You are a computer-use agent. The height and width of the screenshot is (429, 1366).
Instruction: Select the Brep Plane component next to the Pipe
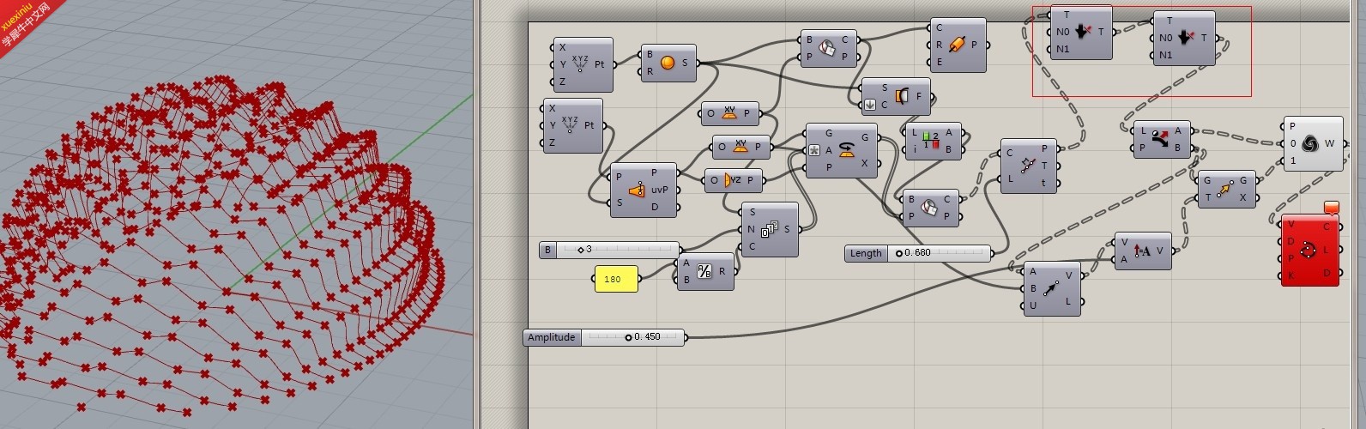828,48
